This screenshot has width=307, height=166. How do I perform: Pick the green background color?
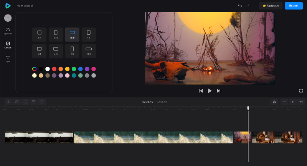[x=74, y=69]
